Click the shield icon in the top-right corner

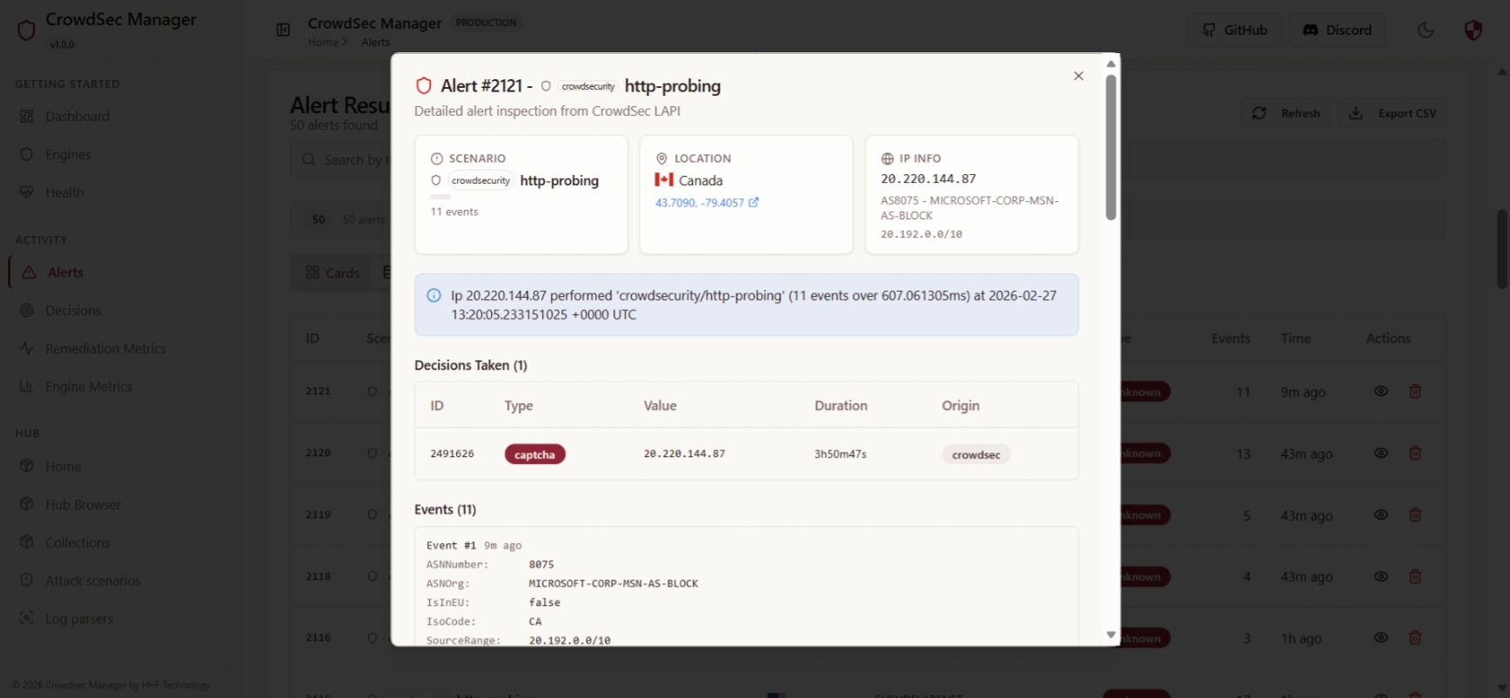[x=1473, y=30]
